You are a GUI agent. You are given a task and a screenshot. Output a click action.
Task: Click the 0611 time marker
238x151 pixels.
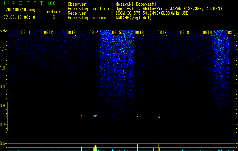pyautogui.click(x=26, y=32)
